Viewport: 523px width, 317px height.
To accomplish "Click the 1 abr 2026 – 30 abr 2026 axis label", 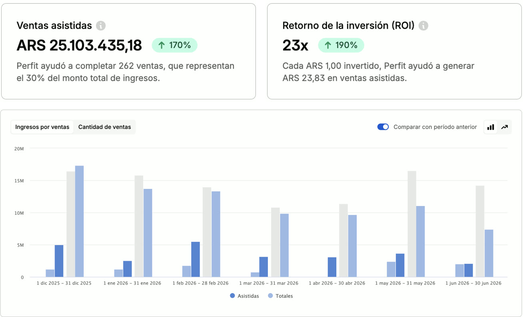I will tap(337, 283).
